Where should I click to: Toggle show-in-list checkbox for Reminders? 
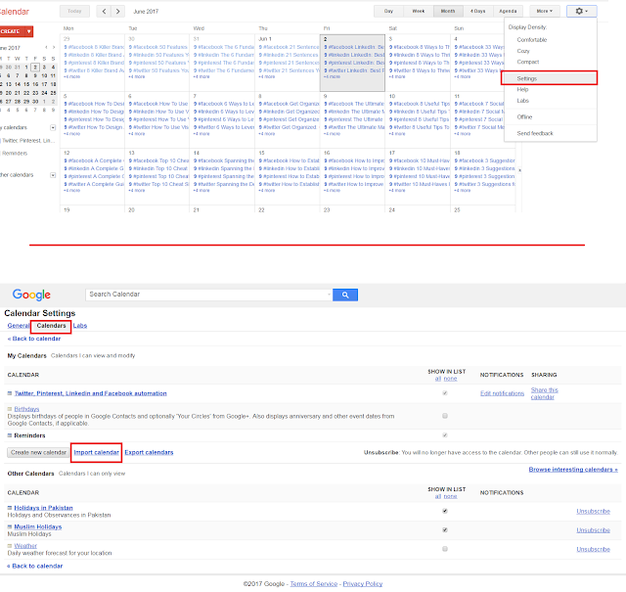click(x=445, y=435)
